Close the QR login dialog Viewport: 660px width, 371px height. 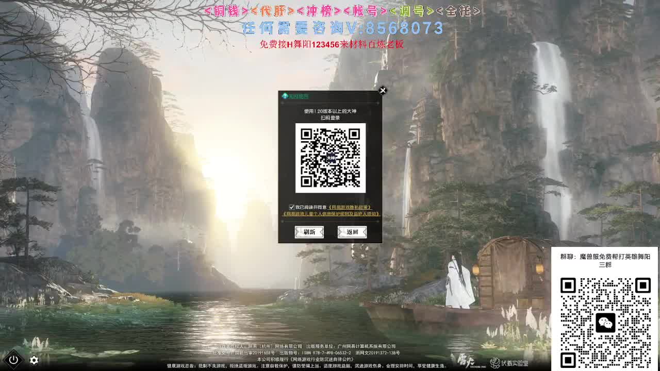point(383,90)
